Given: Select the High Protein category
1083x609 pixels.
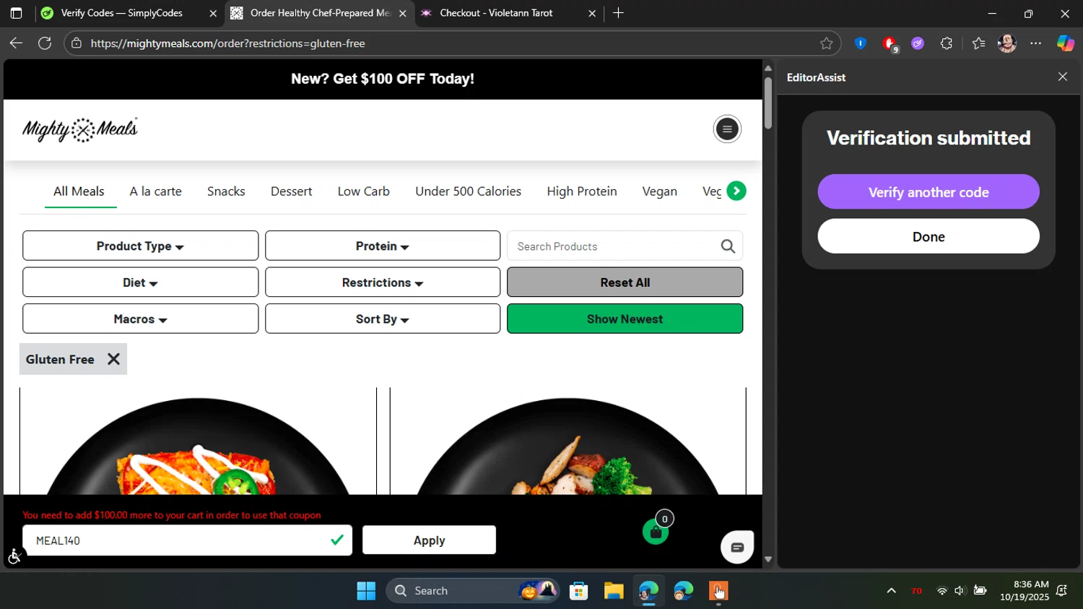Looking at the screenshot, I should click(582, 191).
